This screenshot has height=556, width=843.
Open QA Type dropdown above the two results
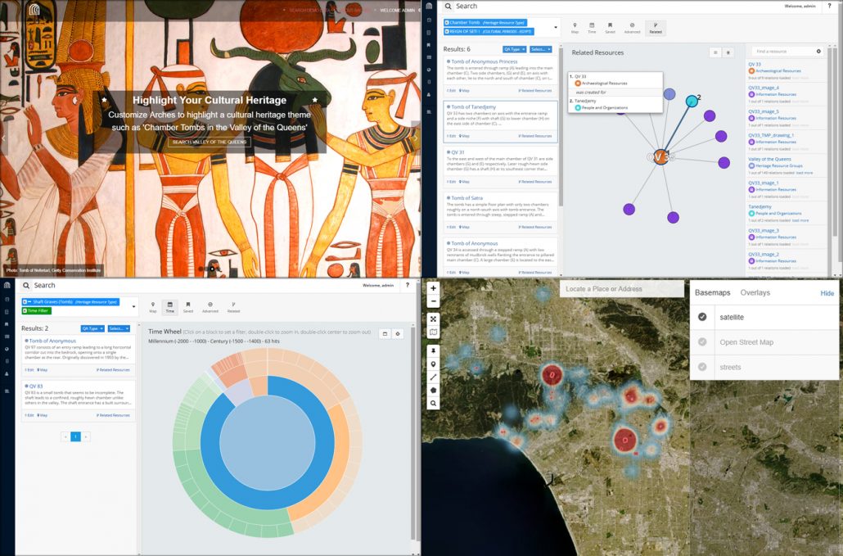(x=92, y=328)
